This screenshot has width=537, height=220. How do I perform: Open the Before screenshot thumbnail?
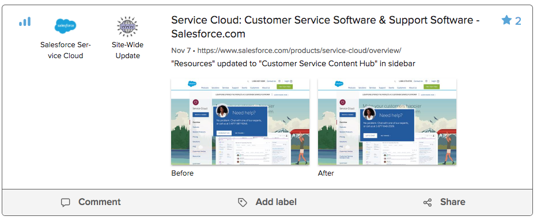point(240,122)
